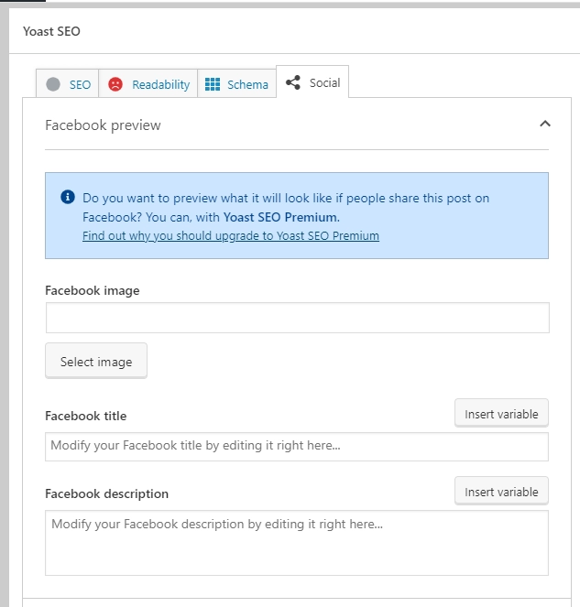
Task: Insert variable for Facebook title
Action: click(x=501, y=414)
